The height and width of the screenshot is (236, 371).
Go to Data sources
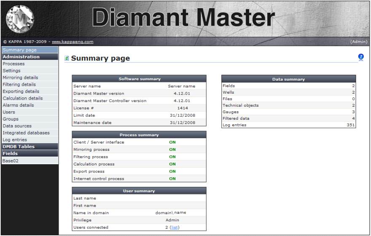17,126
